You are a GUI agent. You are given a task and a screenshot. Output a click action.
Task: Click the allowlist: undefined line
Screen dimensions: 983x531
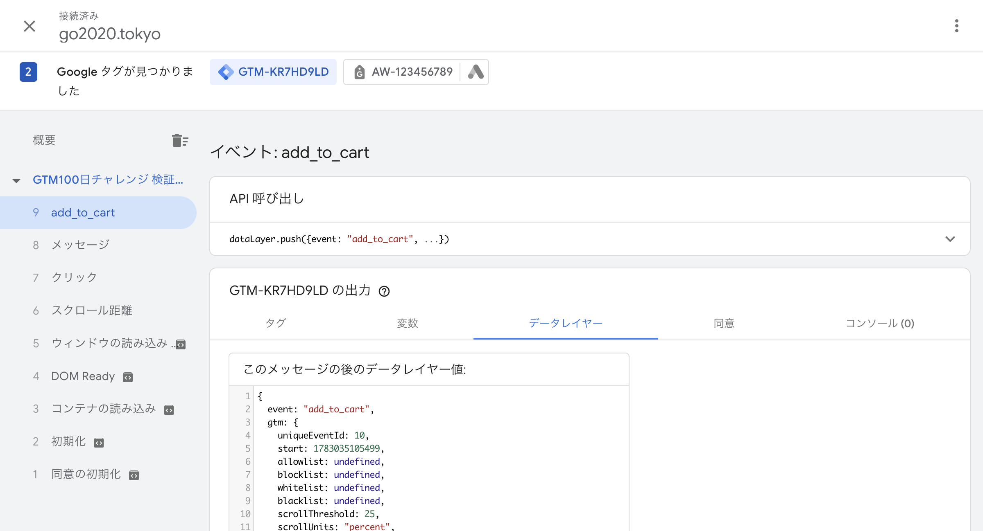[x=331, y=461]
